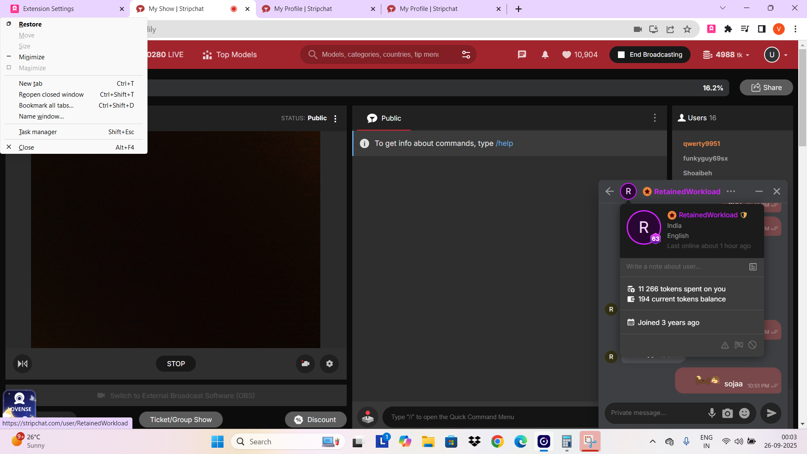Image resolution: width=807 pixels, height=454 pixels.
Task: Click the camera switch icon near STOP
Action: coord(305,364)
